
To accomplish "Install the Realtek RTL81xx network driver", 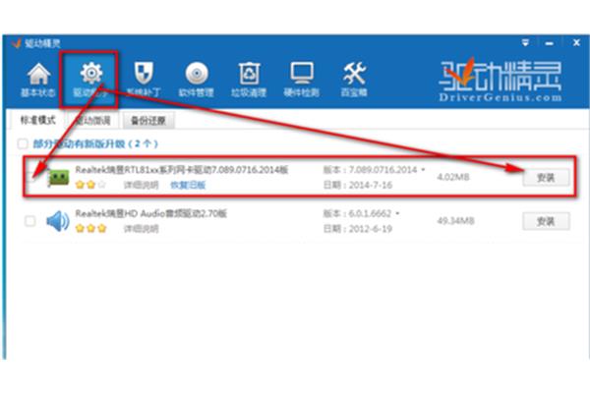I will point(546,178).
